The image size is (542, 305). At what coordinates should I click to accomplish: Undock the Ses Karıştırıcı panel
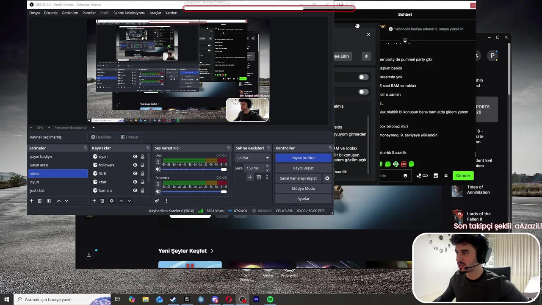click(x=229, y=148)
